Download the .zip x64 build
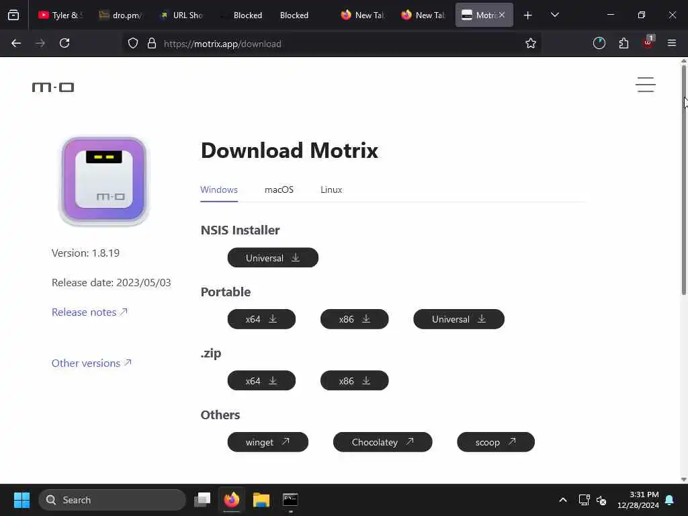This screenshot has width=688, height=516. point(261,380)
